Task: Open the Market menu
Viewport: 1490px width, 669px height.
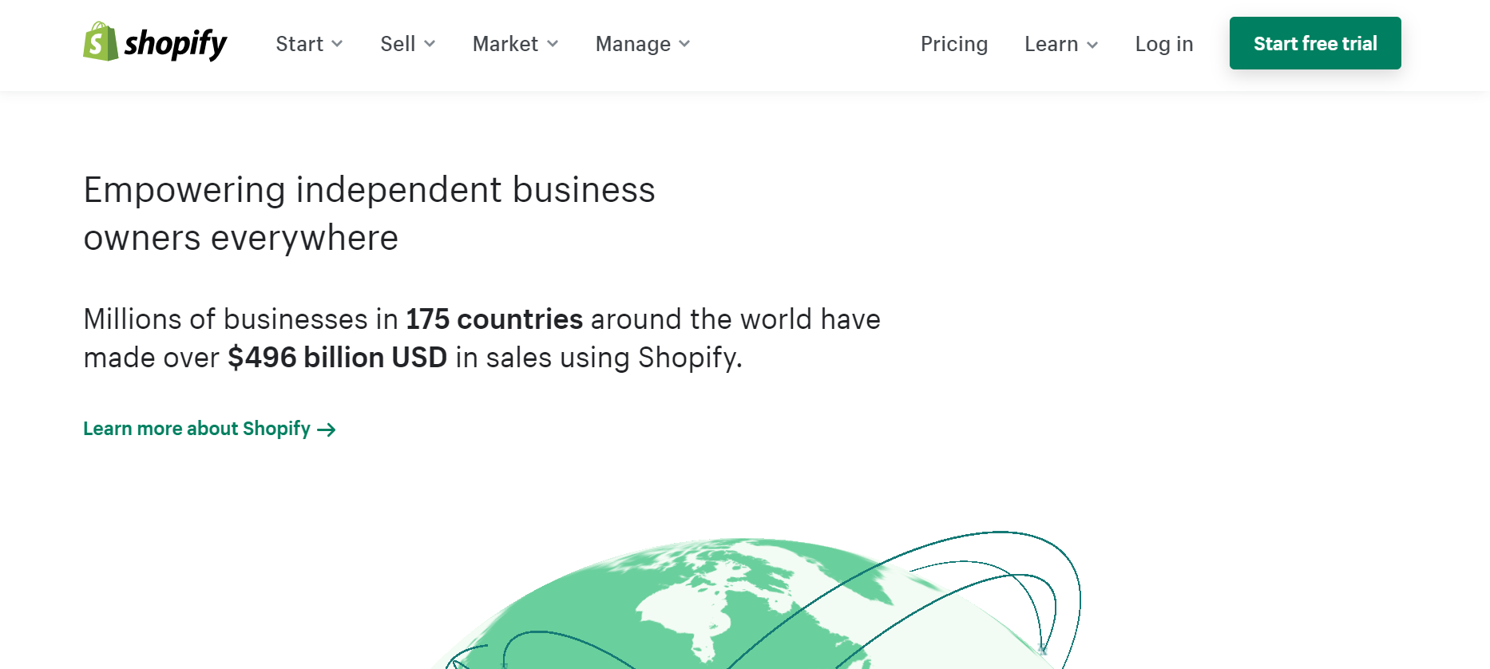Action: [505, 44]
